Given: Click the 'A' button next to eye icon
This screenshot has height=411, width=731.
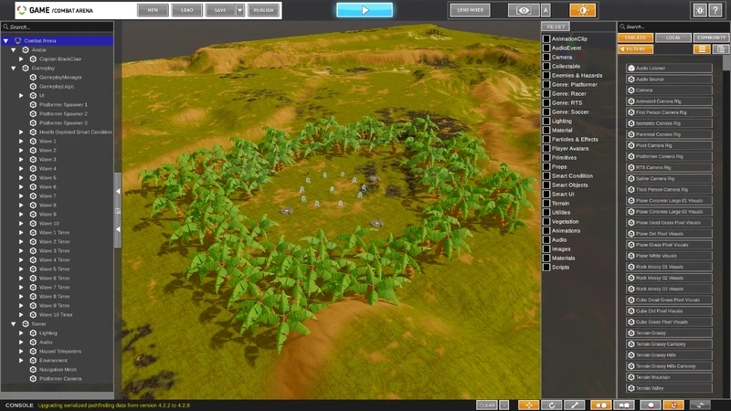Looking at the screenshot, I should pyautogui.click(x=546, y=10).
